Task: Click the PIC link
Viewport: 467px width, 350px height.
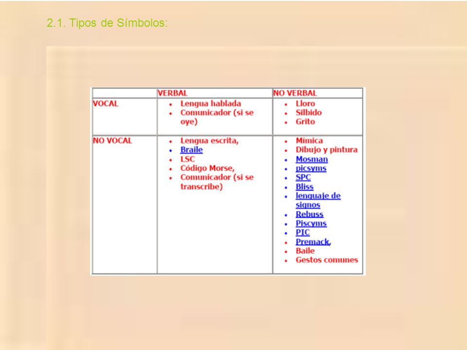Action: [303, 232]
